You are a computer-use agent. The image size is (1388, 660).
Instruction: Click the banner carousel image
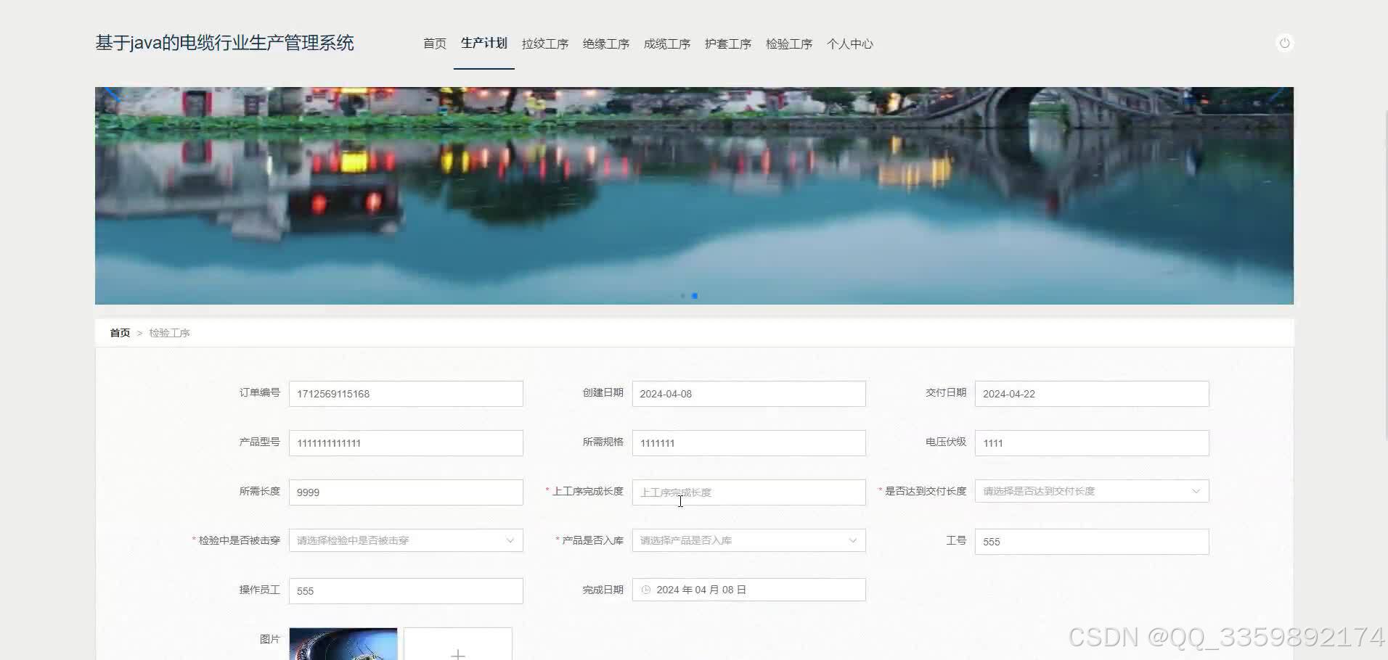(694, 196)
